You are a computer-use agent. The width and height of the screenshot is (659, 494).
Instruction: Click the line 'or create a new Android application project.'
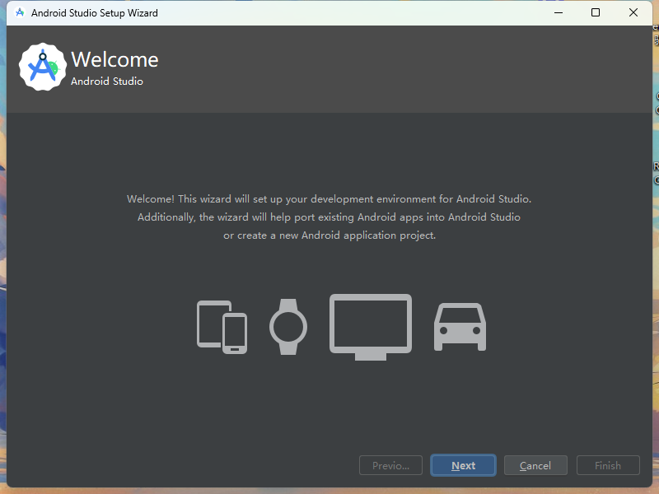click(x=329, y=235)
